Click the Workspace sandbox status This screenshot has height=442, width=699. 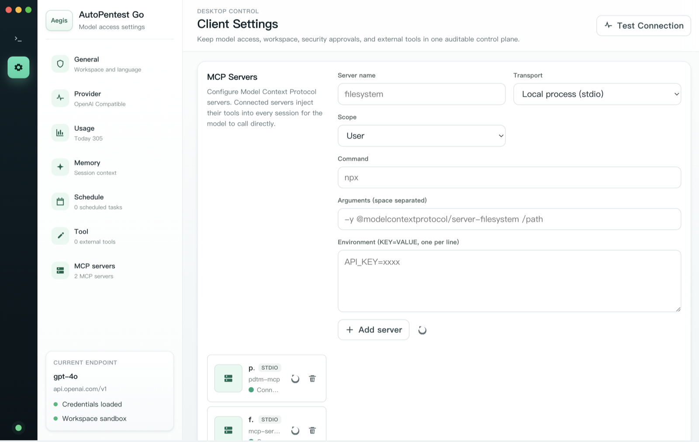(90, 418)
